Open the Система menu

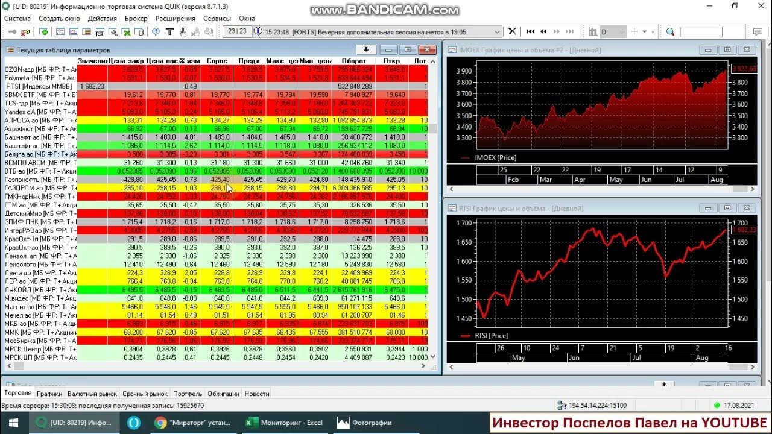coord(17,19)
